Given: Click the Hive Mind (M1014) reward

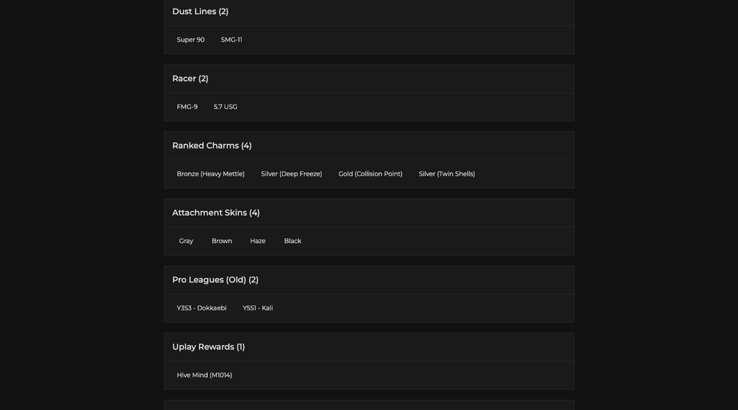Looking at the screenshot, I should click(x=205, y=375).
